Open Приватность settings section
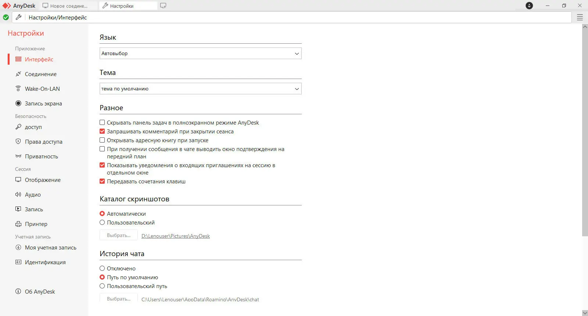Screen dimensions: 588x316 coord(42,156)
